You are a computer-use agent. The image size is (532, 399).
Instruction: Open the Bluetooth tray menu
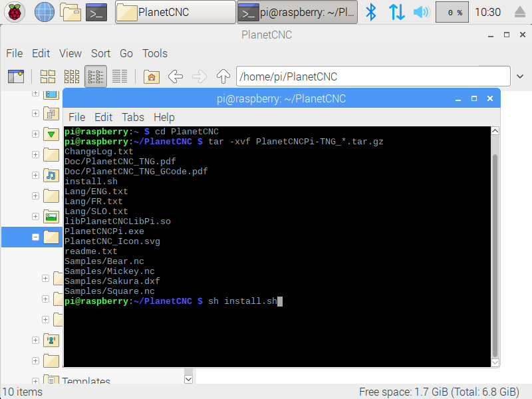point(372,12)
